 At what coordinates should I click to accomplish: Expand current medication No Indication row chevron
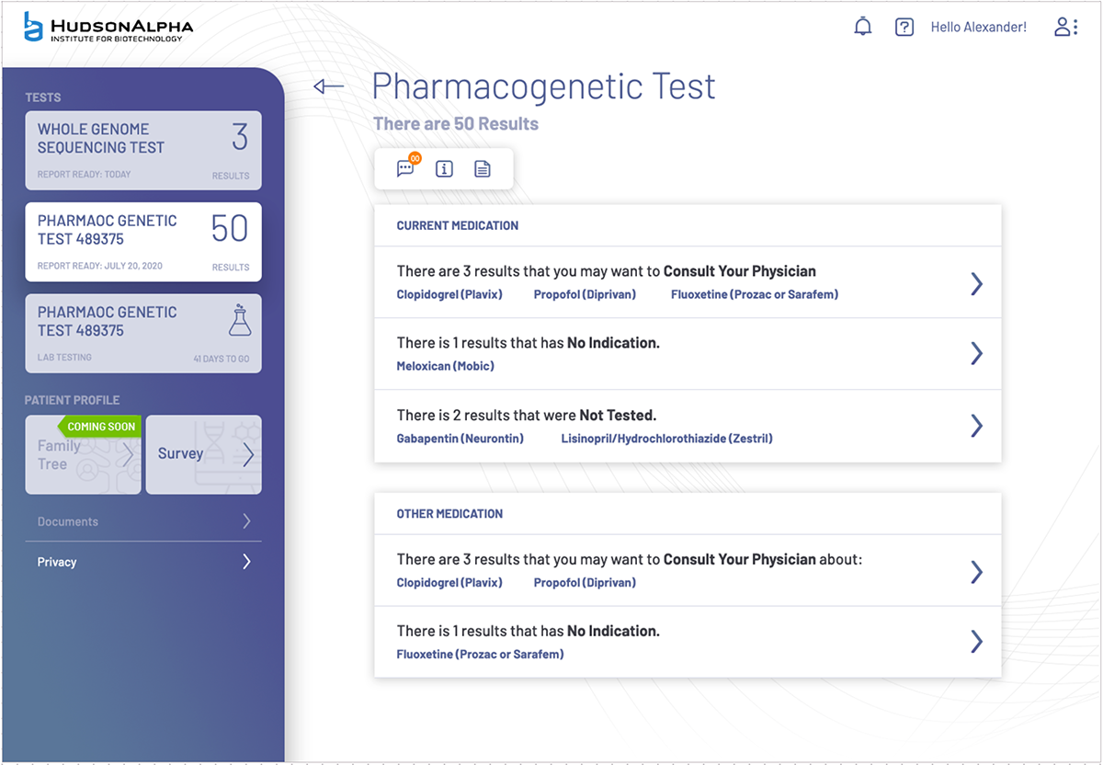point(977,353)
